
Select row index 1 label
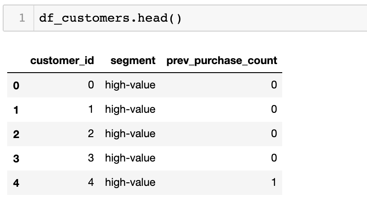(16, 110)
